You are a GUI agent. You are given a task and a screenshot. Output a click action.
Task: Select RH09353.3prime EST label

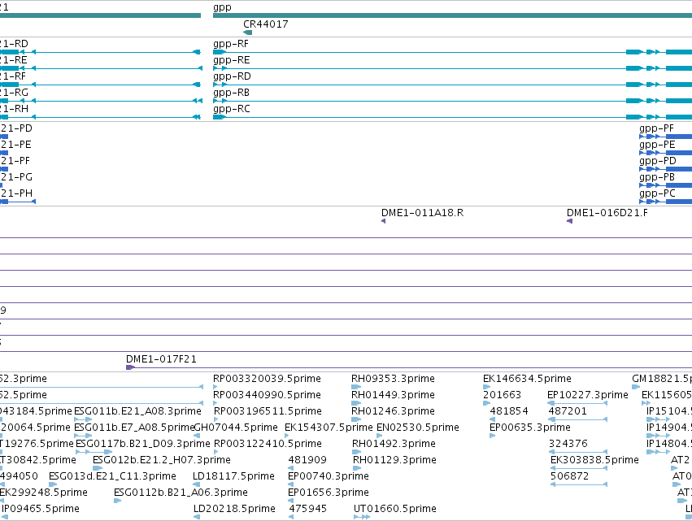(393, 379)
